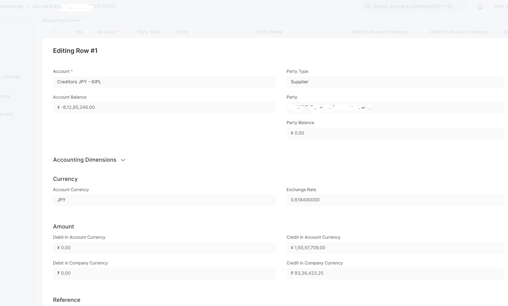Click Credit in Account Currency amount field
The width and height of the screenshot is (508, 306).
(x=395, y=248)
